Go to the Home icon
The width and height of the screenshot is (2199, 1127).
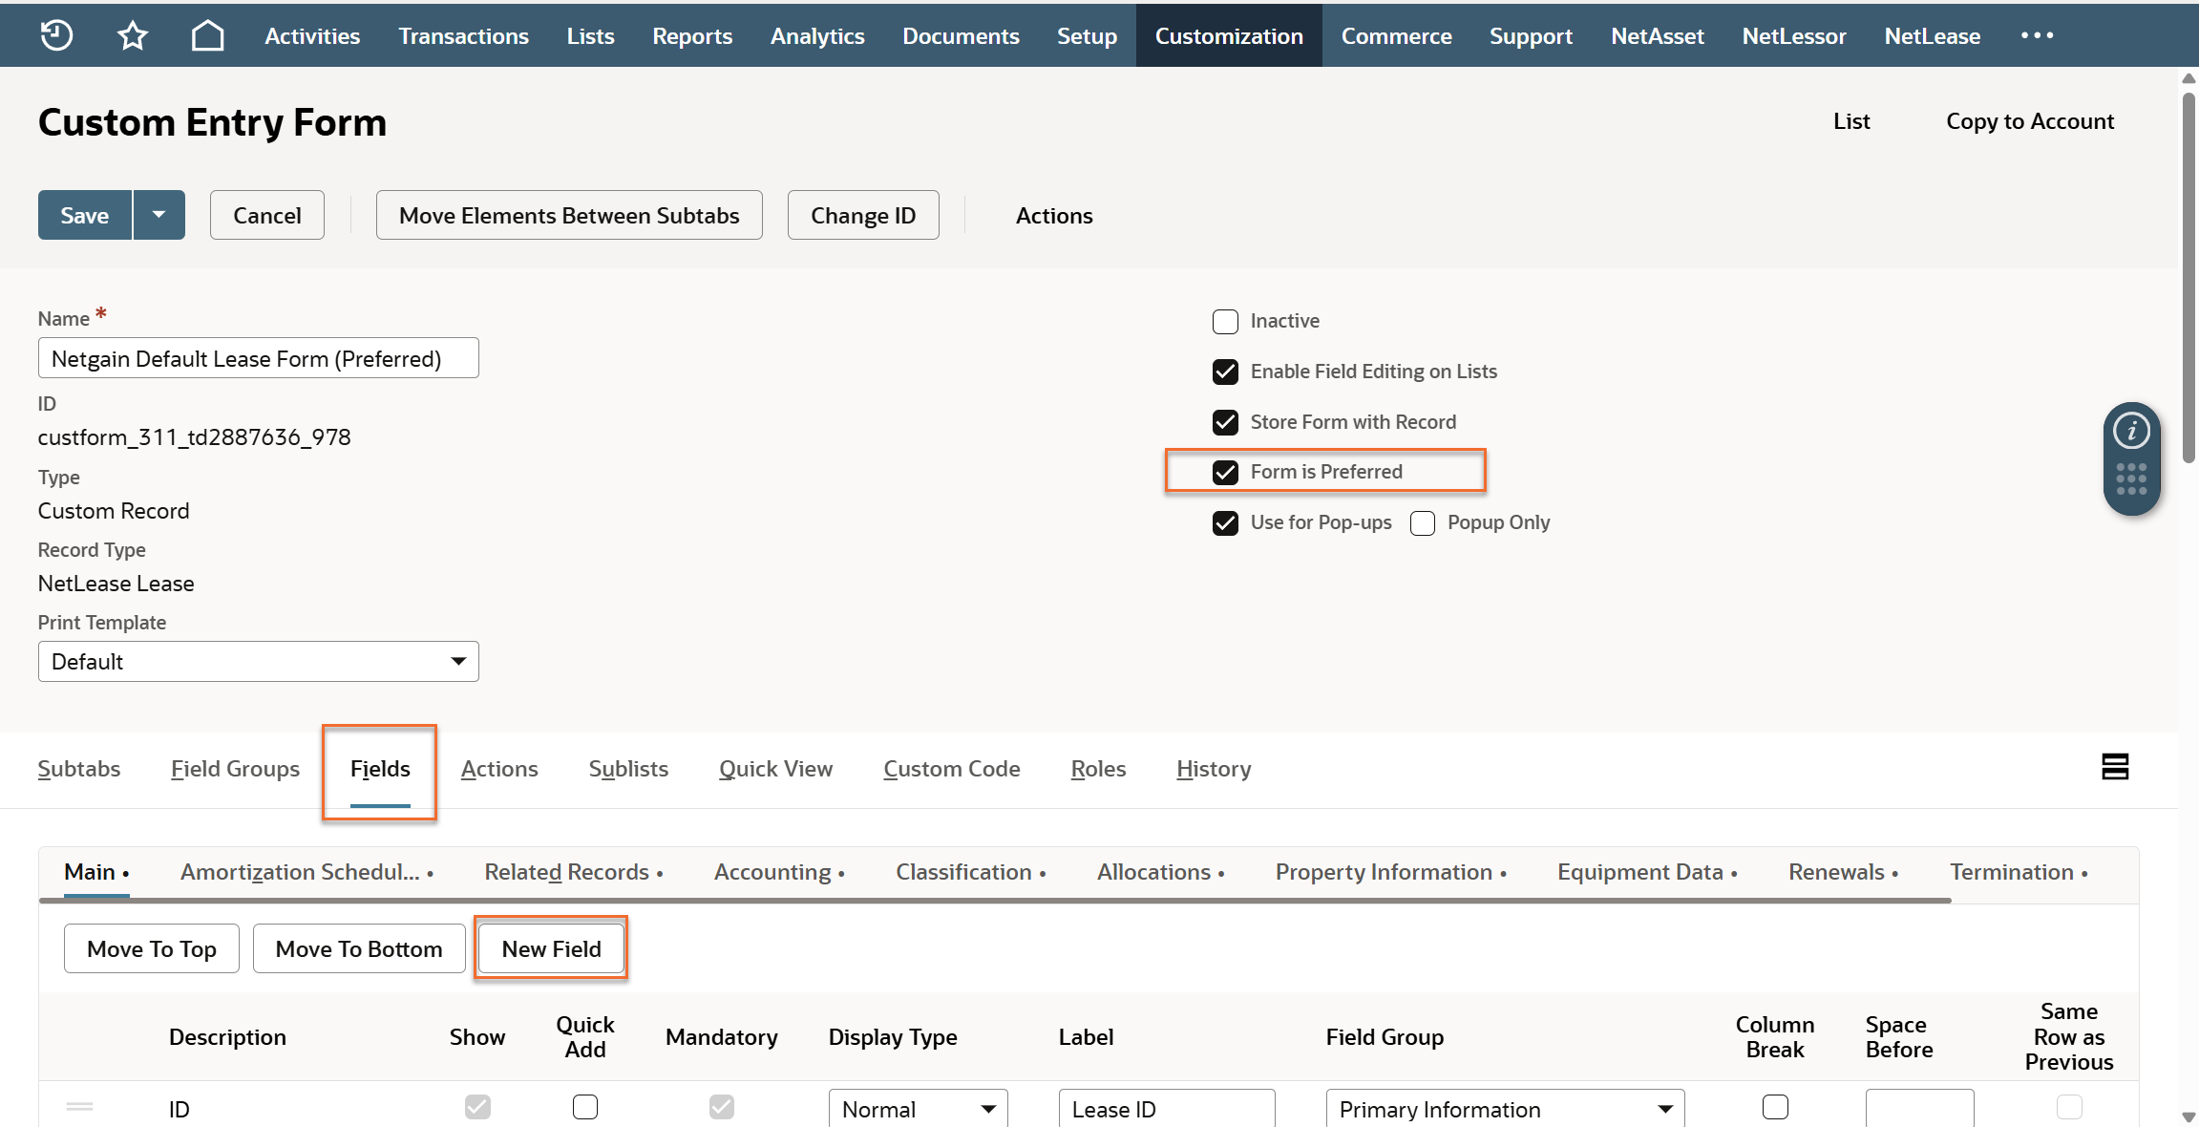[x=207, y=35]
